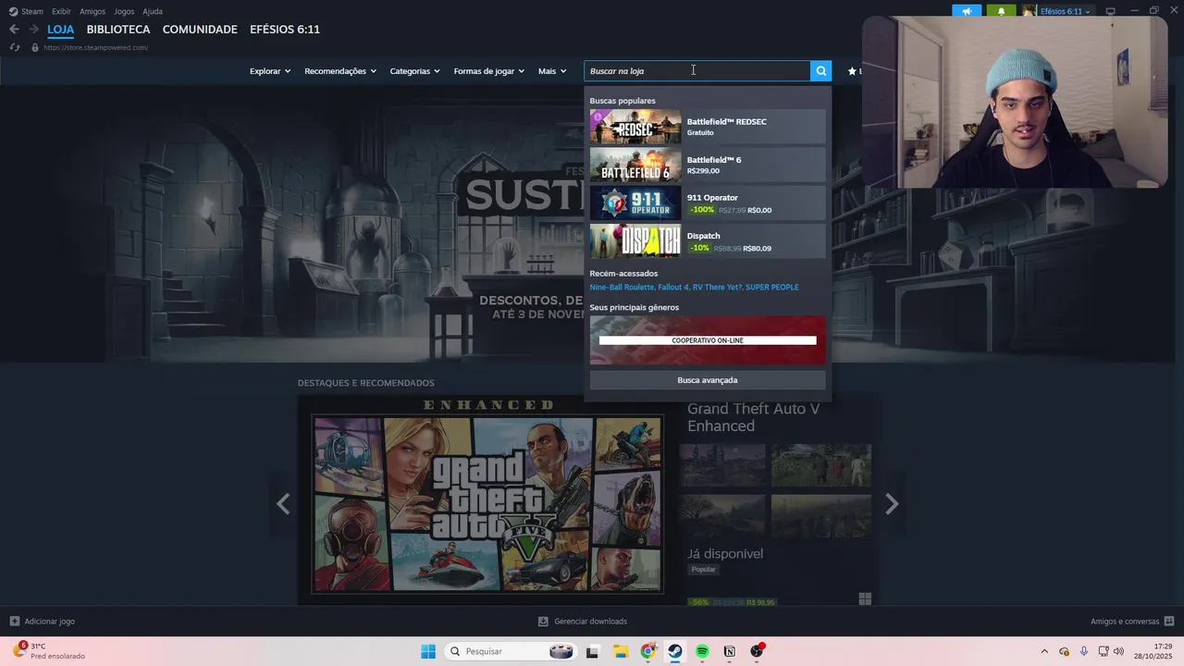Go back with the left arrow navigation button
This screenshot has width=1184, height=666.
click(14, 30)
